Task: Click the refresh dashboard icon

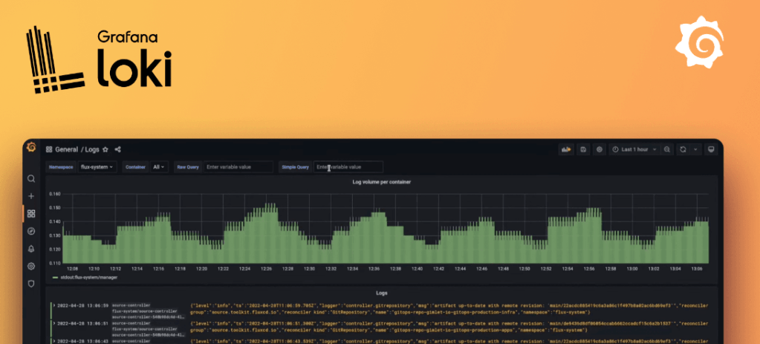Action: point(683,149)
